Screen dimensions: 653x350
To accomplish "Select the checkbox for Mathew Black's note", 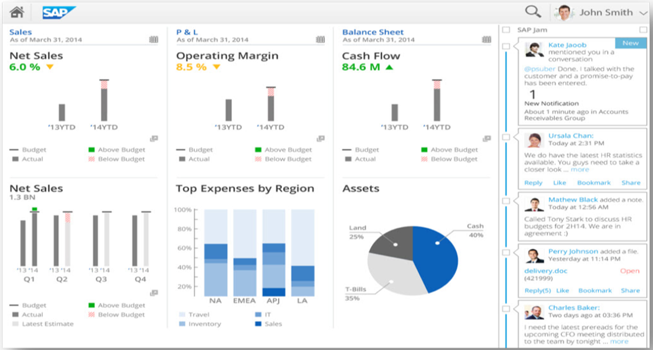I will click(506, 201).
